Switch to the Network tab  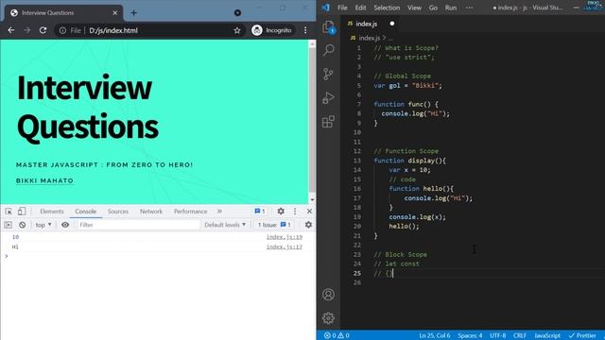[x=151, y=212]
